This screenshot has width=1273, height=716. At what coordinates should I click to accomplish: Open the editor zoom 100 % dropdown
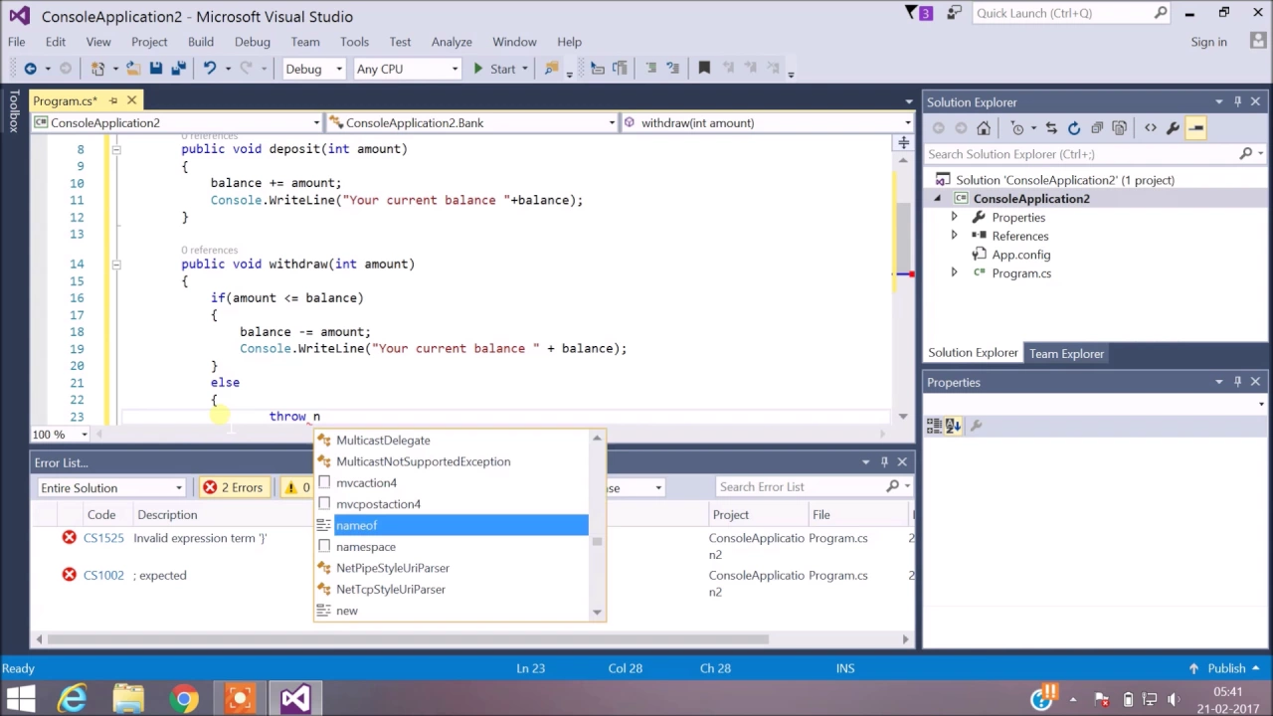[60, 434]
